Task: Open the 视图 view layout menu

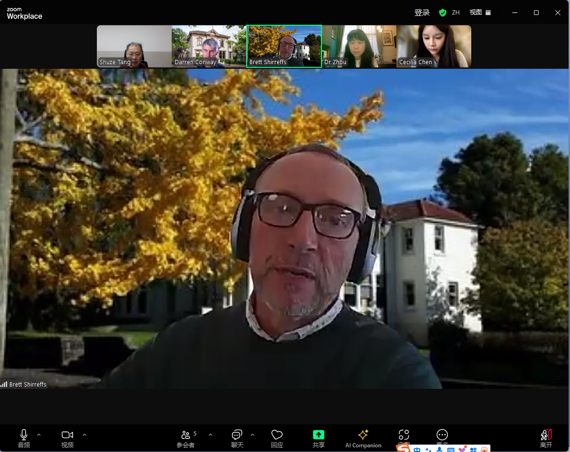Action: (x=480, y=13)
